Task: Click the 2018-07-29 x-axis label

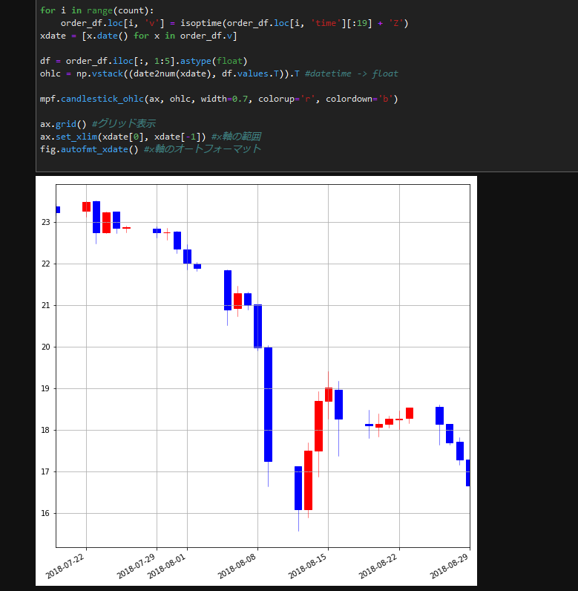Action: tap(136, 566)
